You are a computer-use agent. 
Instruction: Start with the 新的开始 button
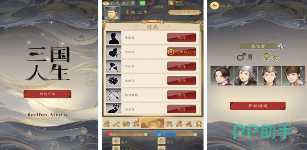pyautogui.click(x=47, y=94)
